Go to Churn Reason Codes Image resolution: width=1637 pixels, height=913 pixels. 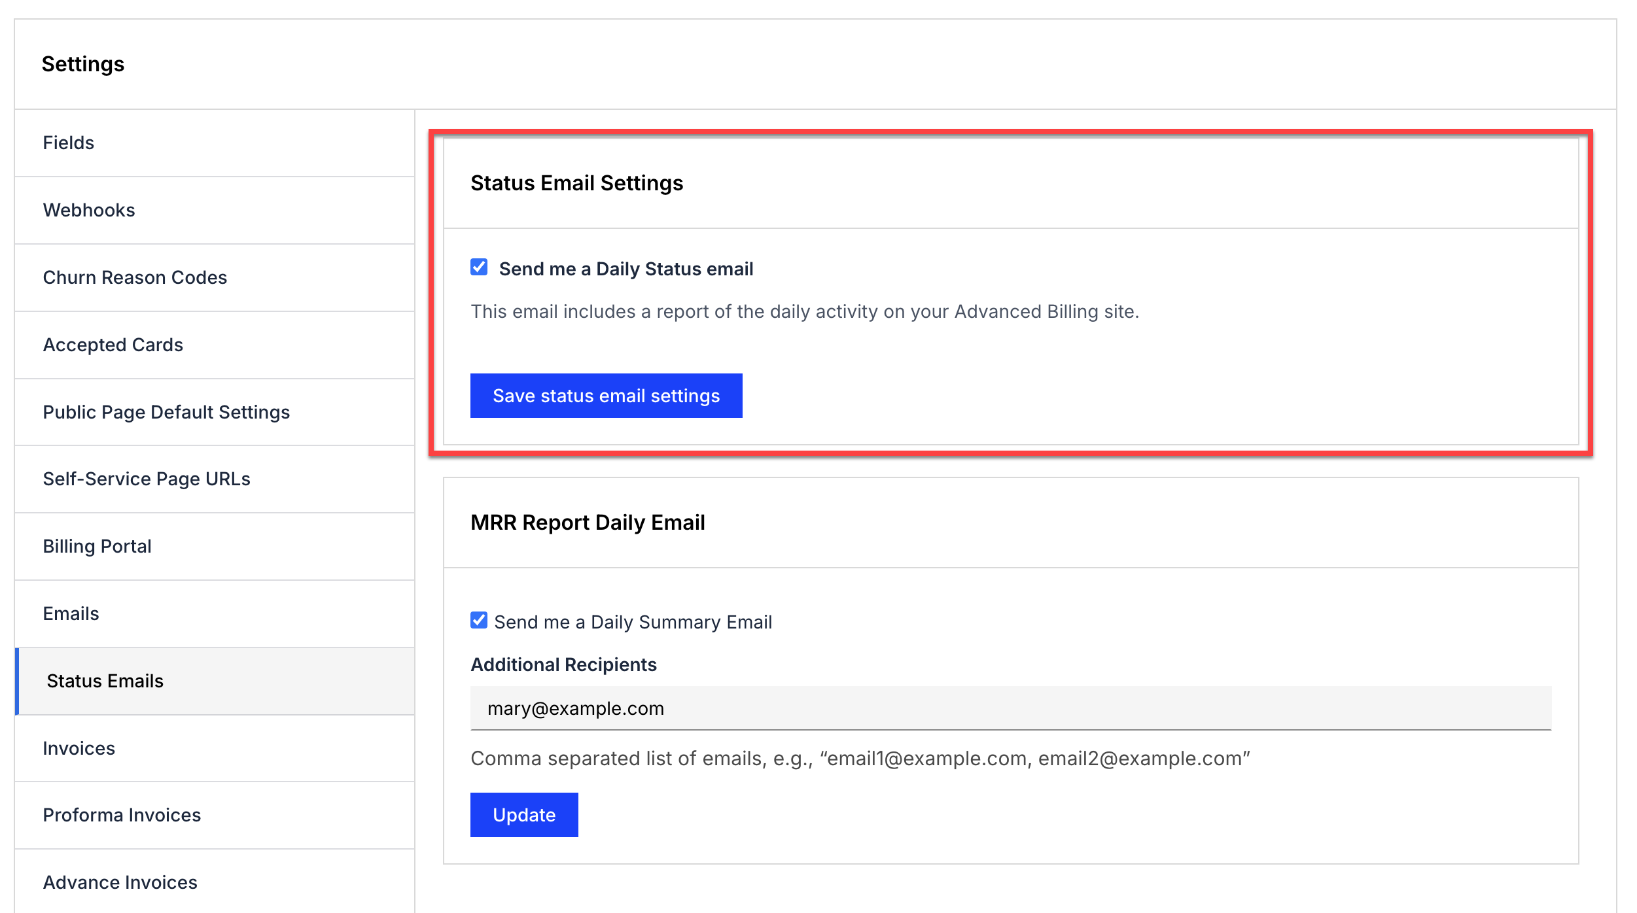click(215, 277)
